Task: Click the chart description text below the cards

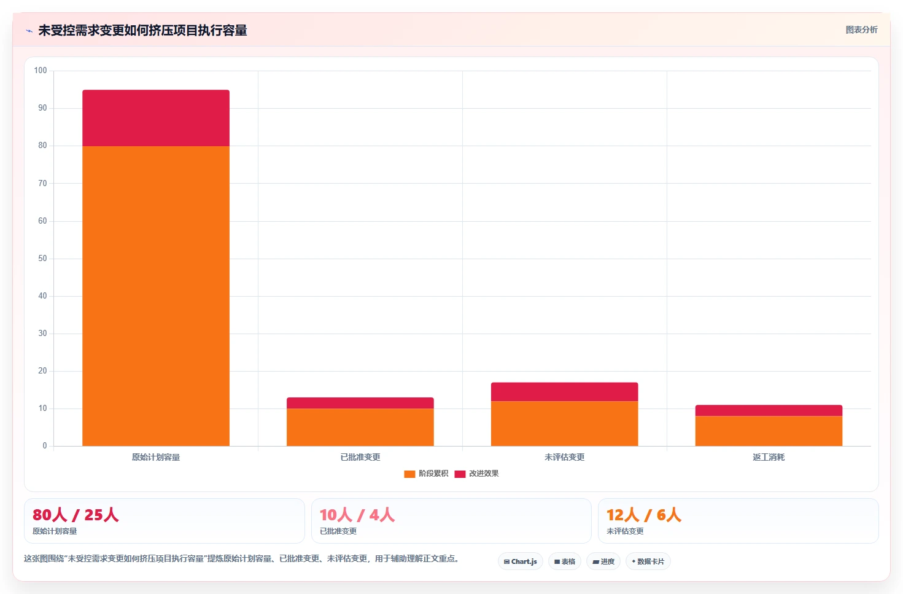Action: [x=242, y=558]
